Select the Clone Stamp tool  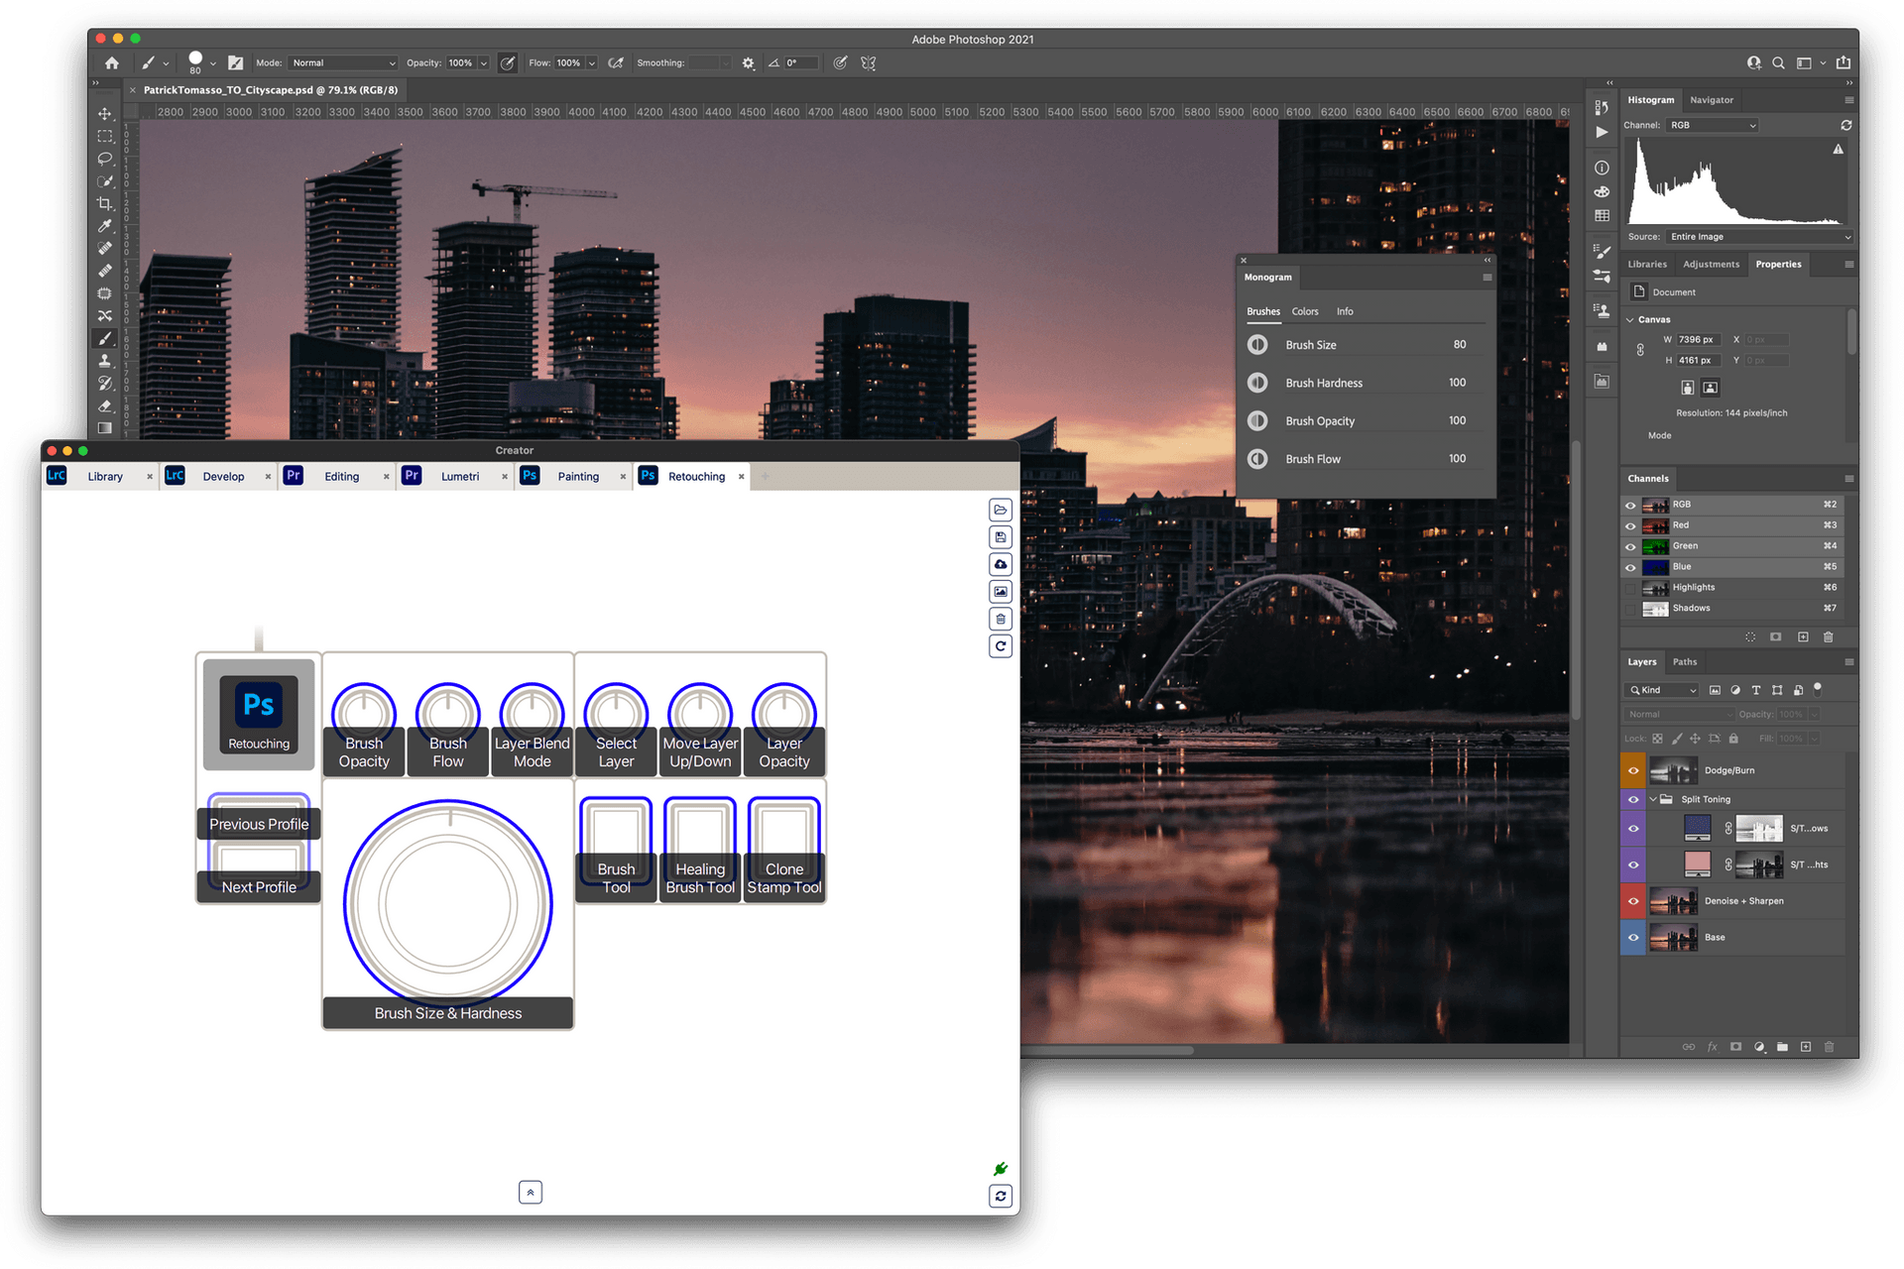pyautogui.click(x=105, y=360)
